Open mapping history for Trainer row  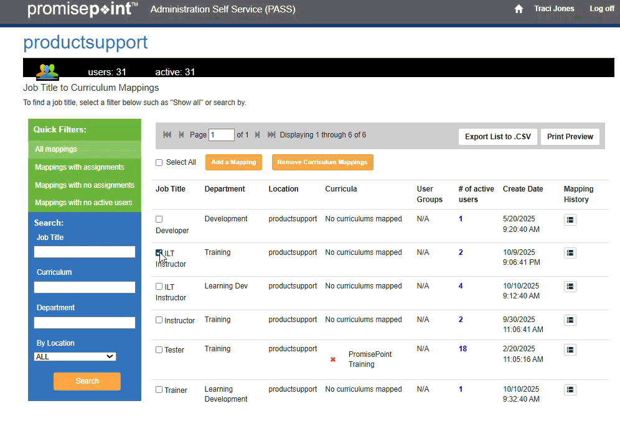570,390
